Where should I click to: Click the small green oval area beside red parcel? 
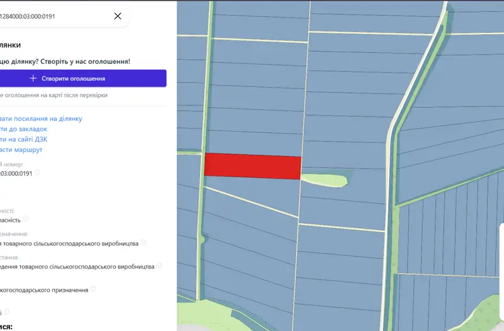coord(324,180)
